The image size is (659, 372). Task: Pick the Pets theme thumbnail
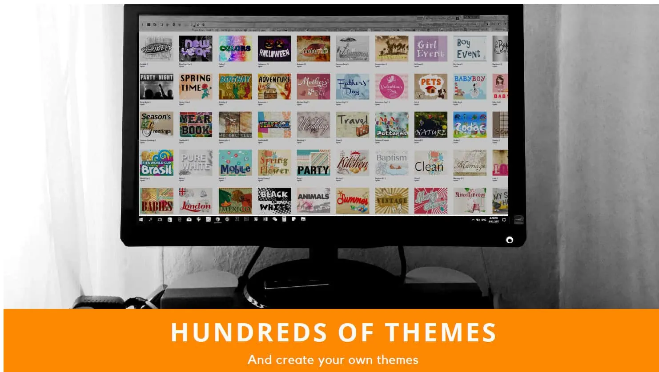click(x=430, y=87)
